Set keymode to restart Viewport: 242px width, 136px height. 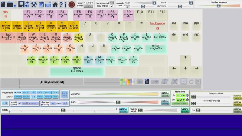(26, 92)
